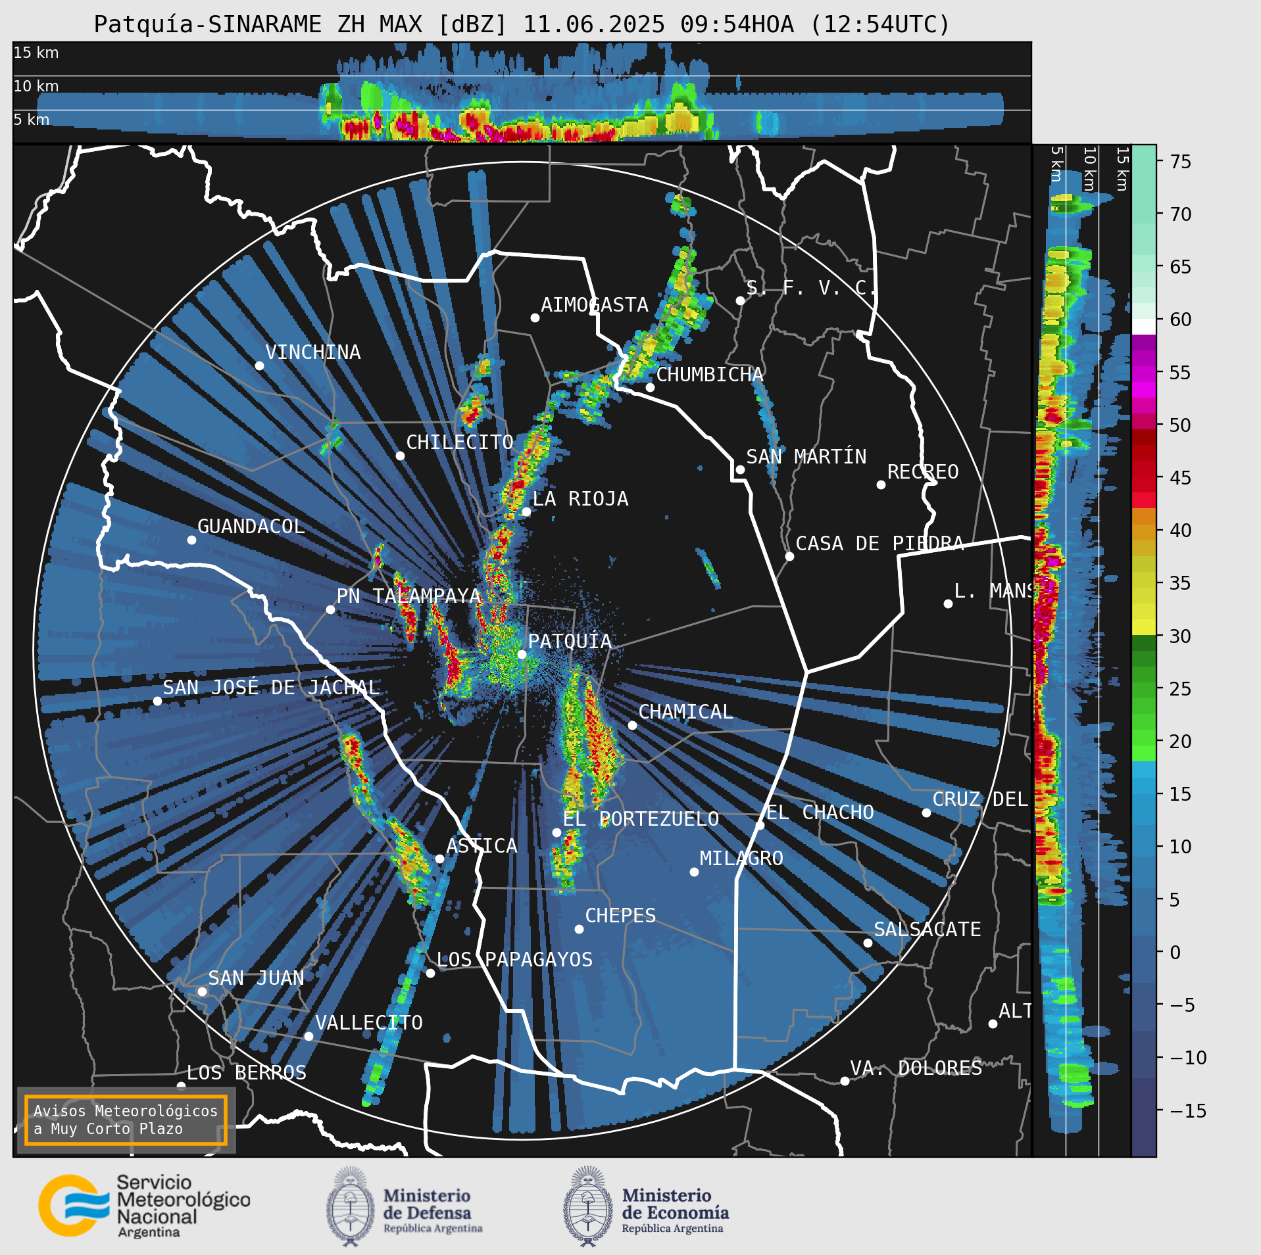Image resolution: width=1261 pixels, height=1255 pixels.
Task: Click the SAN JOSÉ DE JÁCHAL marker
Action: pyautogui.click(x=157, y=701)
